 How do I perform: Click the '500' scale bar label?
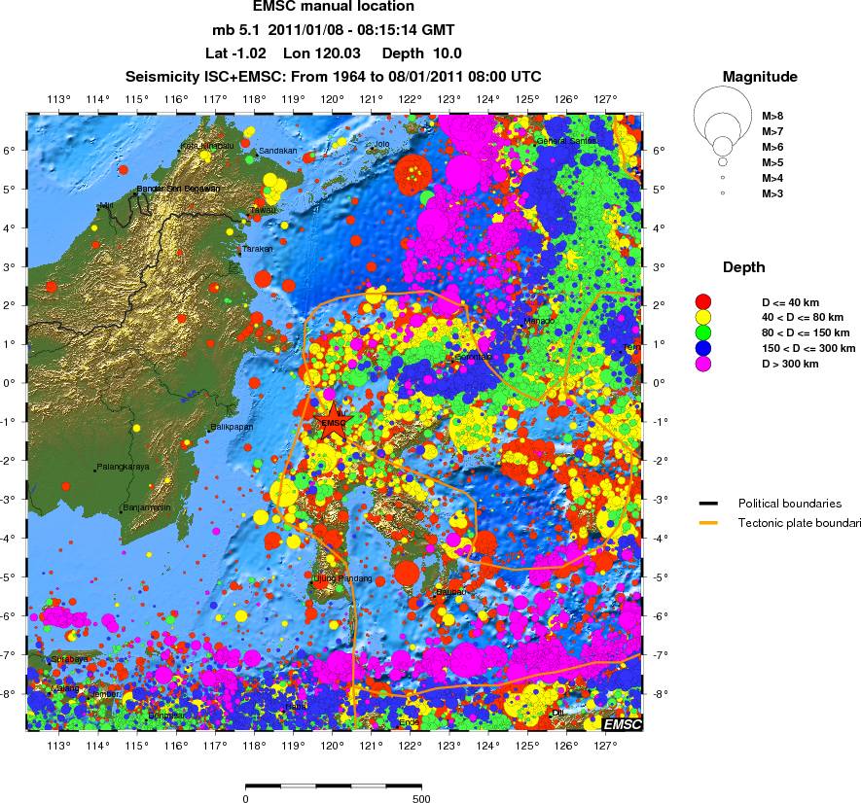(421, 798)
